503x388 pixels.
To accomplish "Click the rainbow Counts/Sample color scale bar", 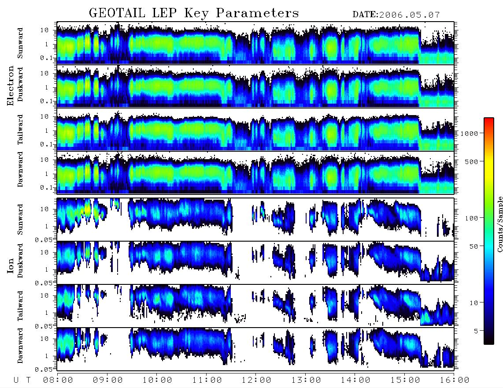I will coord(489,231).
